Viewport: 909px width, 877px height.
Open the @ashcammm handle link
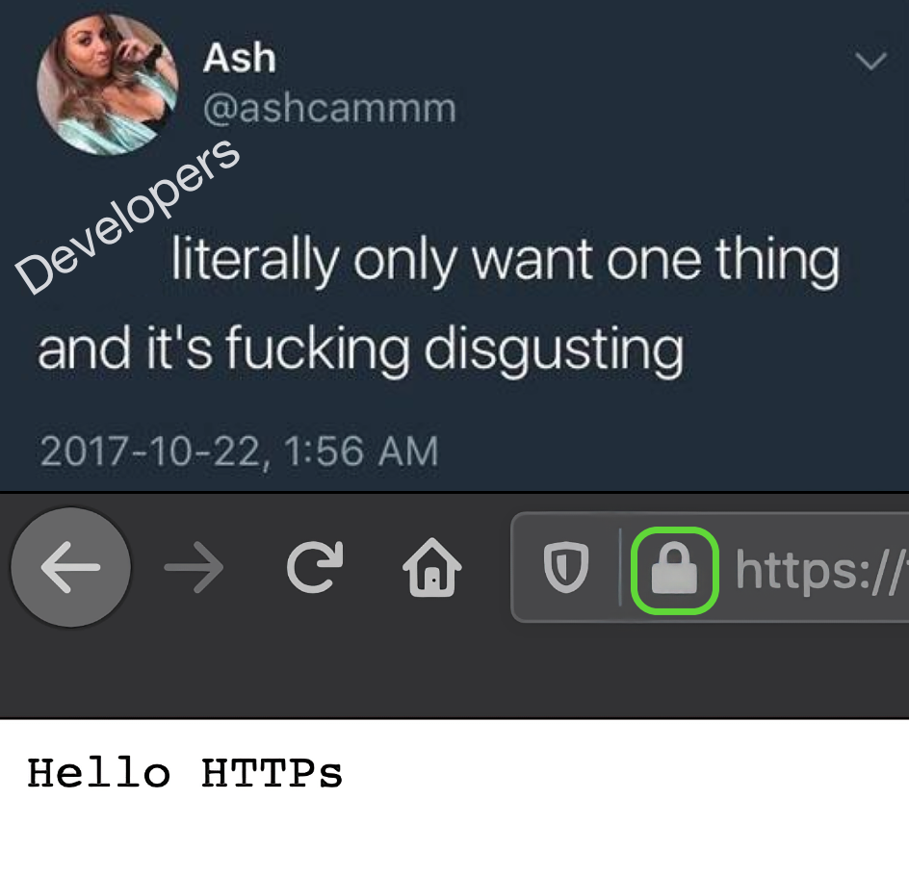tap(329, 108)
